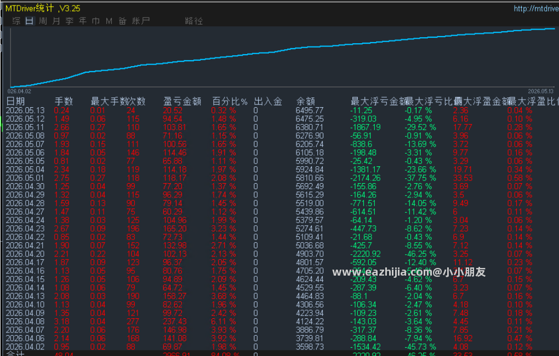The height and width of the screenshot is (356, 559).
Task: Click the MTDriver统计 ,V3.25 title
Action: click(43, 8)
